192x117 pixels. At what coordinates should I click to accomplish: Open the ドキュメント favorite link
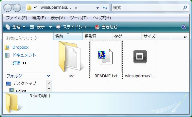(24, 55)
